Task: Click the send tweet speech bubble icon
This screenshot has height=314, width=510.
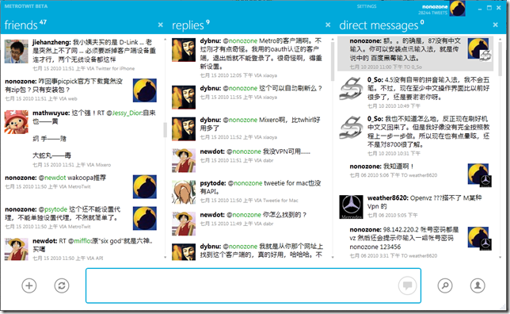Action: (407, 285)
